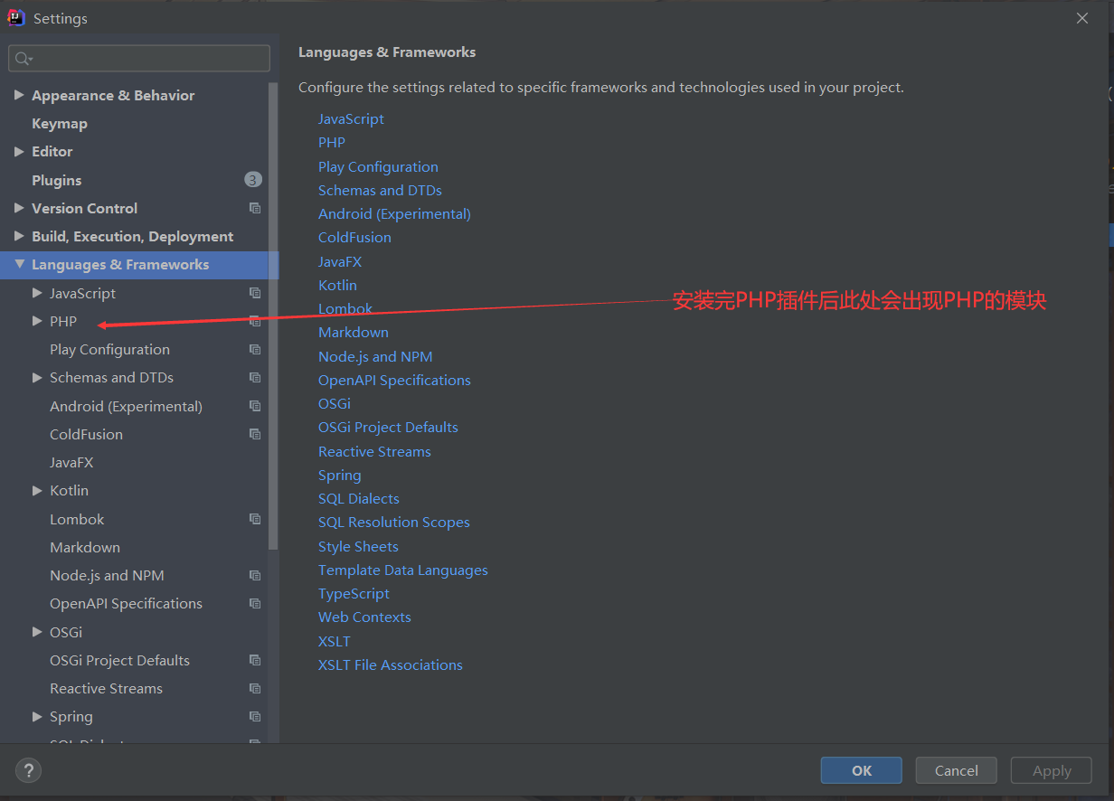
Task: Click the OK button
Action: point(862,770)
